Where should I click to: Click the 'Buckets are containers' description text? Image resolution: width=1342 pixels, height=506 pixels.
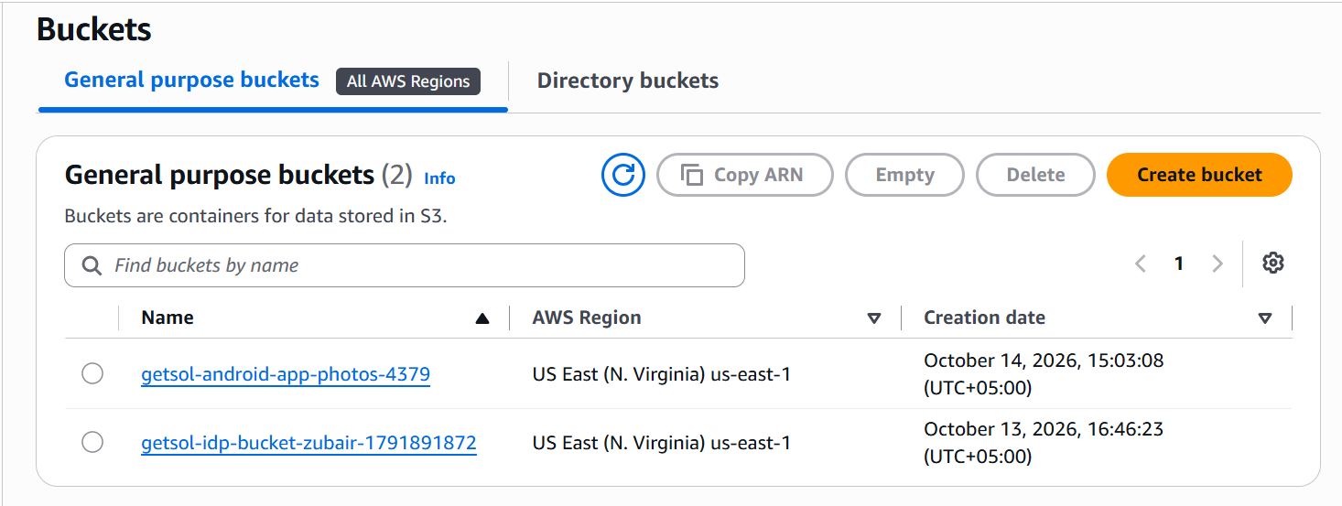[255, 218]
